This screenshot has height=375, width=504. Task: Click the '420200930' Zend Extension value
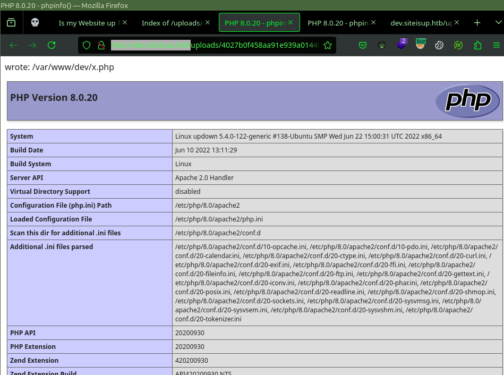(192, 361)
